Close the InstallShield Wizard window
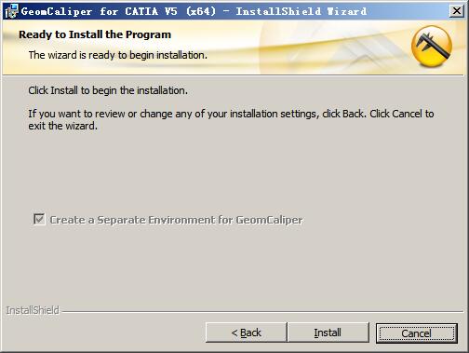Viewport: 469px width, 353px height. click(x=456, y=11)
